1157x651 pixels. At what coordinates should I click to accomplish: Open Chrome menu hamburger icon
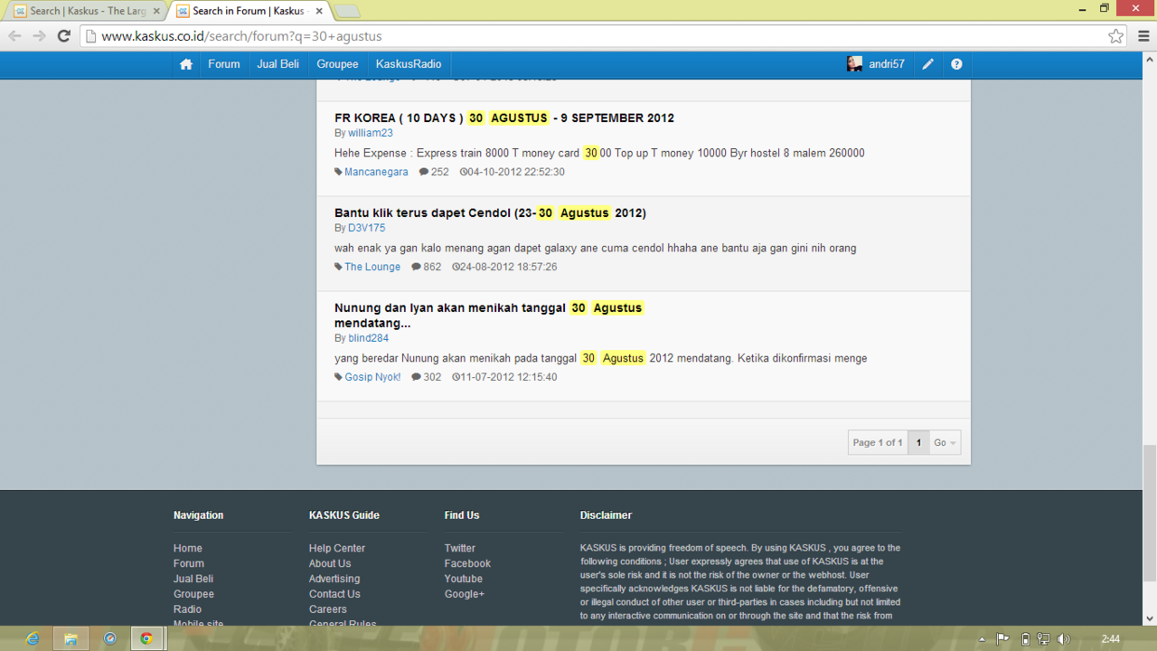[1143, 36]
